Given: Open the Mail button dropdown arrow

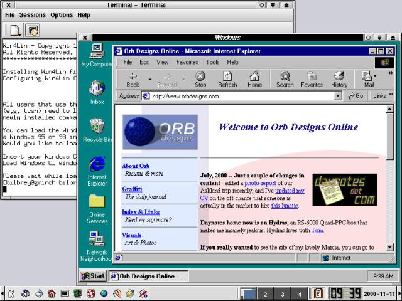Looking at the screenshot, I should (375, 76).
